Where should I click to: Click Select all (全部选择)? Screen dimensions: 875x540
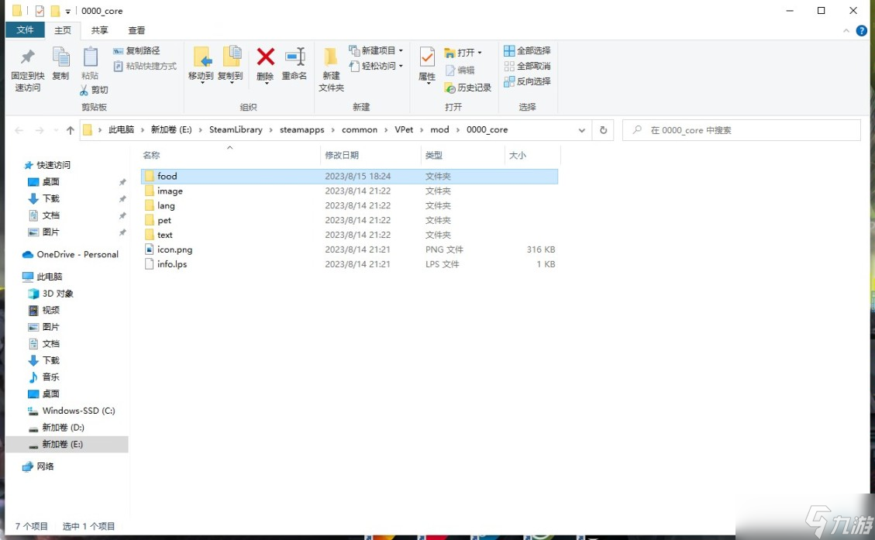coord(527,51)
